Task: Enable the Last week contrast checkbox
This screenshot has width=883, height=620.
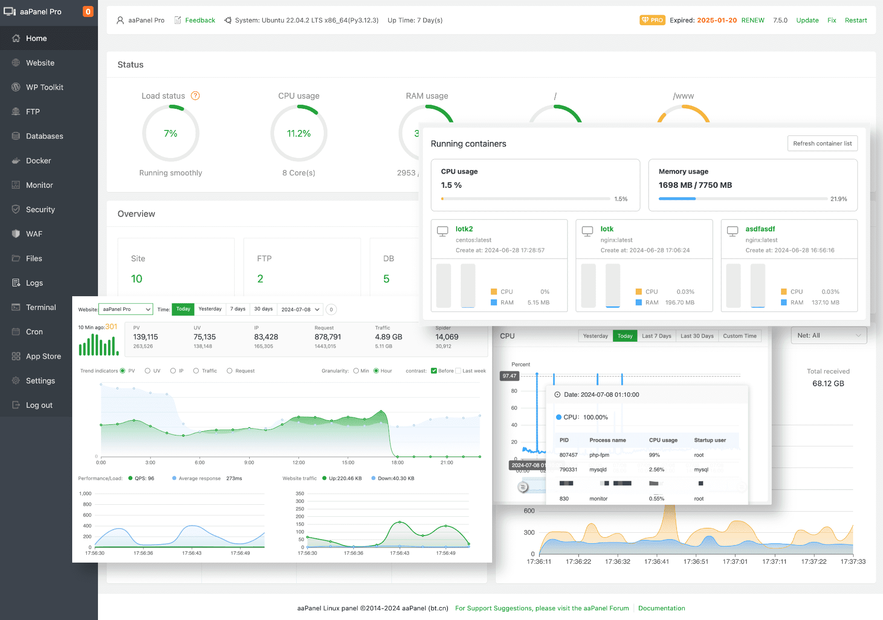Action: pos(458,371)
